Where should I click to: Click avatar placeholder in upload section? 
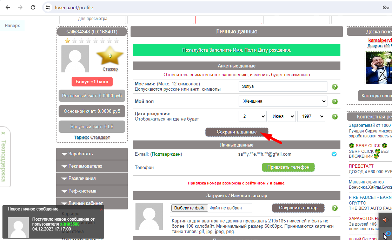click(x=149, y=216)
